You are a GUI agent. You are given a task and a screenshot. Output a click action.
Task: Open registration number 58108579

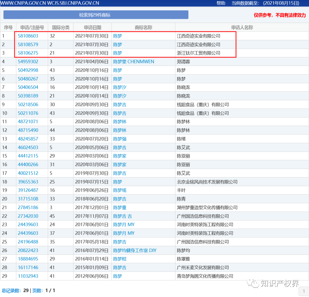pos(28,45)
